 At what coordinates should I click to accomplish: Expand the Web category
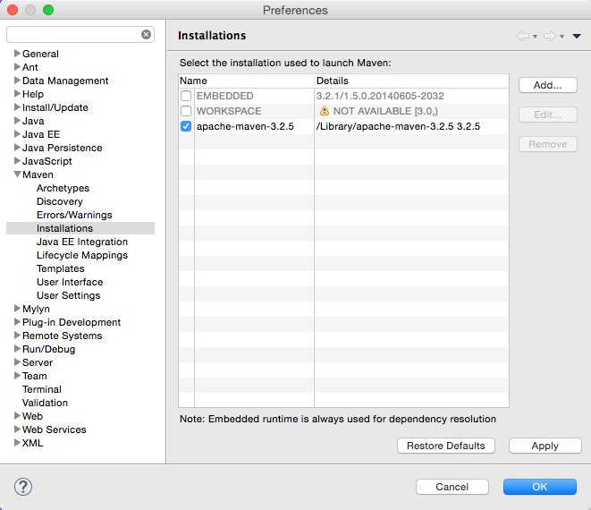coord(17,416)
